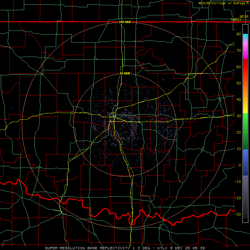Click the -30 value on the dBZ scale
The image size is (250, 250).
[237, 214]
